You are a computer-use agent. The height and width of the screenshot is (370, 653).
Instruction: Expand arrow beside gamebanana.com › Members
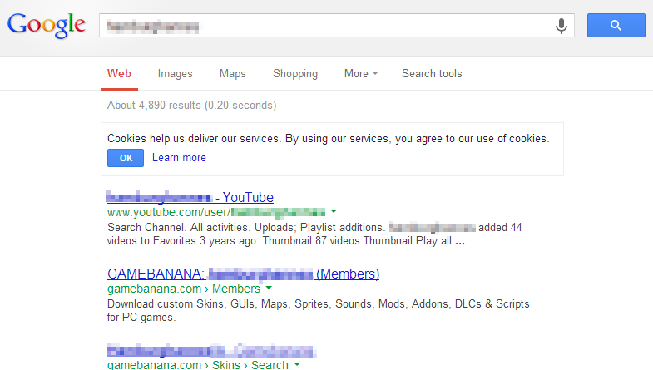[269, 288]
